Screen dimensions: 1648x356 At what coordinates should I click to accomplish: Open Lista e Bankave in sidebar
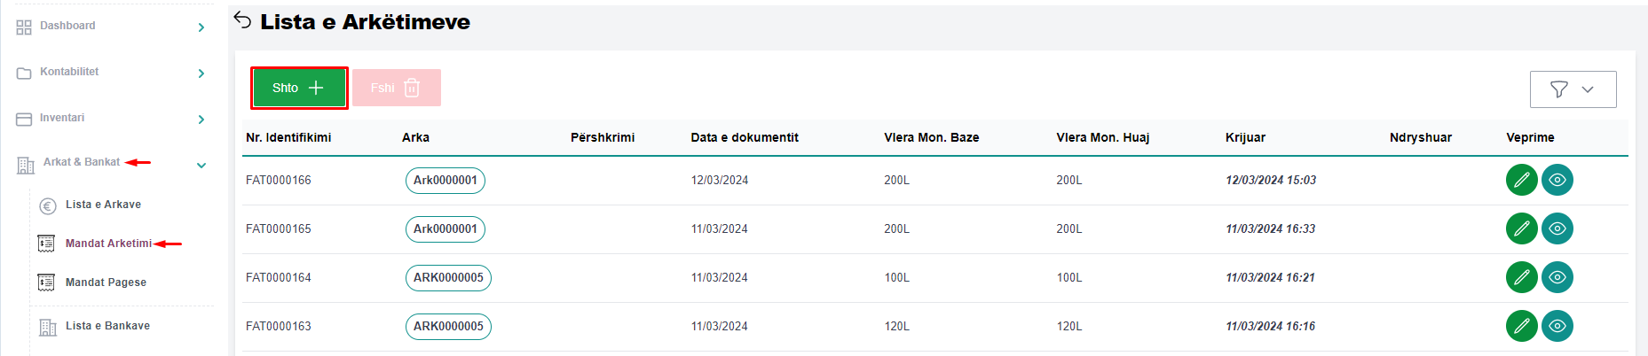[107, 326]
